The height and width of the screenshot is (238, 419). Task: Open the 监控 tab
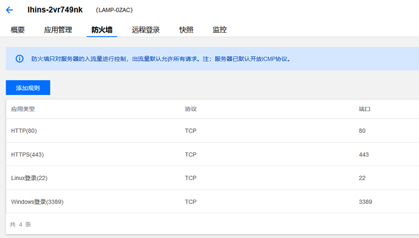click(220, 30)
